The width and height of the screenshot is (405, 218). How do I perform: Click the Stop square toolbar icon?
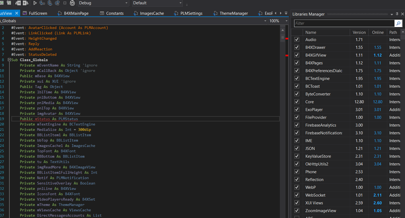(x=65, y=3)
